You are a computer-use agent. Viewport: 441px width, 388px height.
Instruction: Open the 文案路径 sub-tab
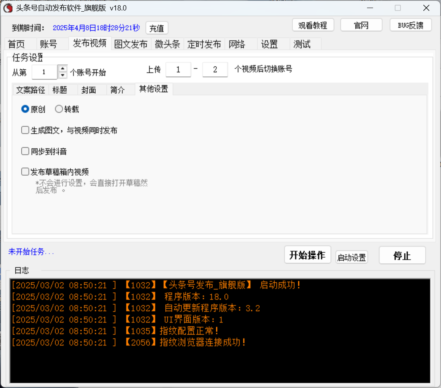pos(31,90)
